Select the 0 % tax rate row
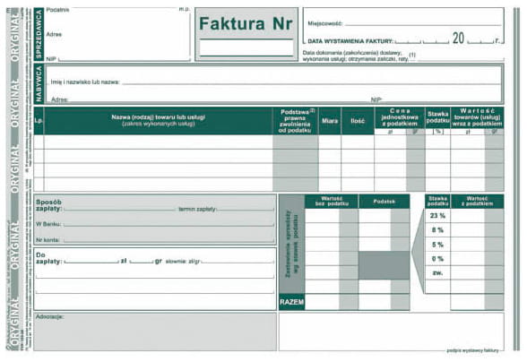The width and height of the screenshot is (527, 362). [x=464, y=258]
